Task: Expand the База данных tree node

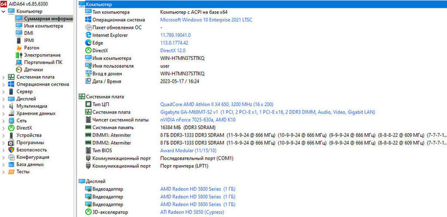Action: [x=3, y=165]
